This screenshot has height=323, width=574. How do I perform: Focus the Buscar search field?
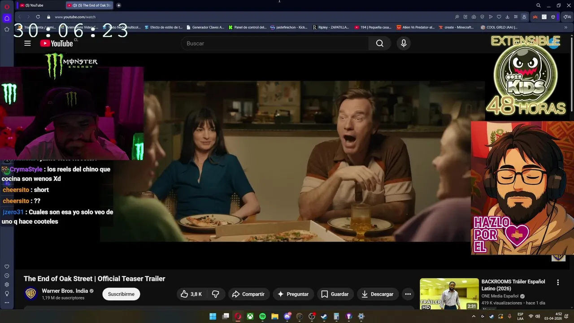pos(275,44)
